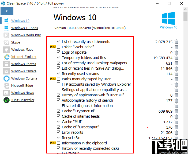Screen dimensions: 188x154
Task: Click the Skype icon in the sidebar
Action: (6, 42)
